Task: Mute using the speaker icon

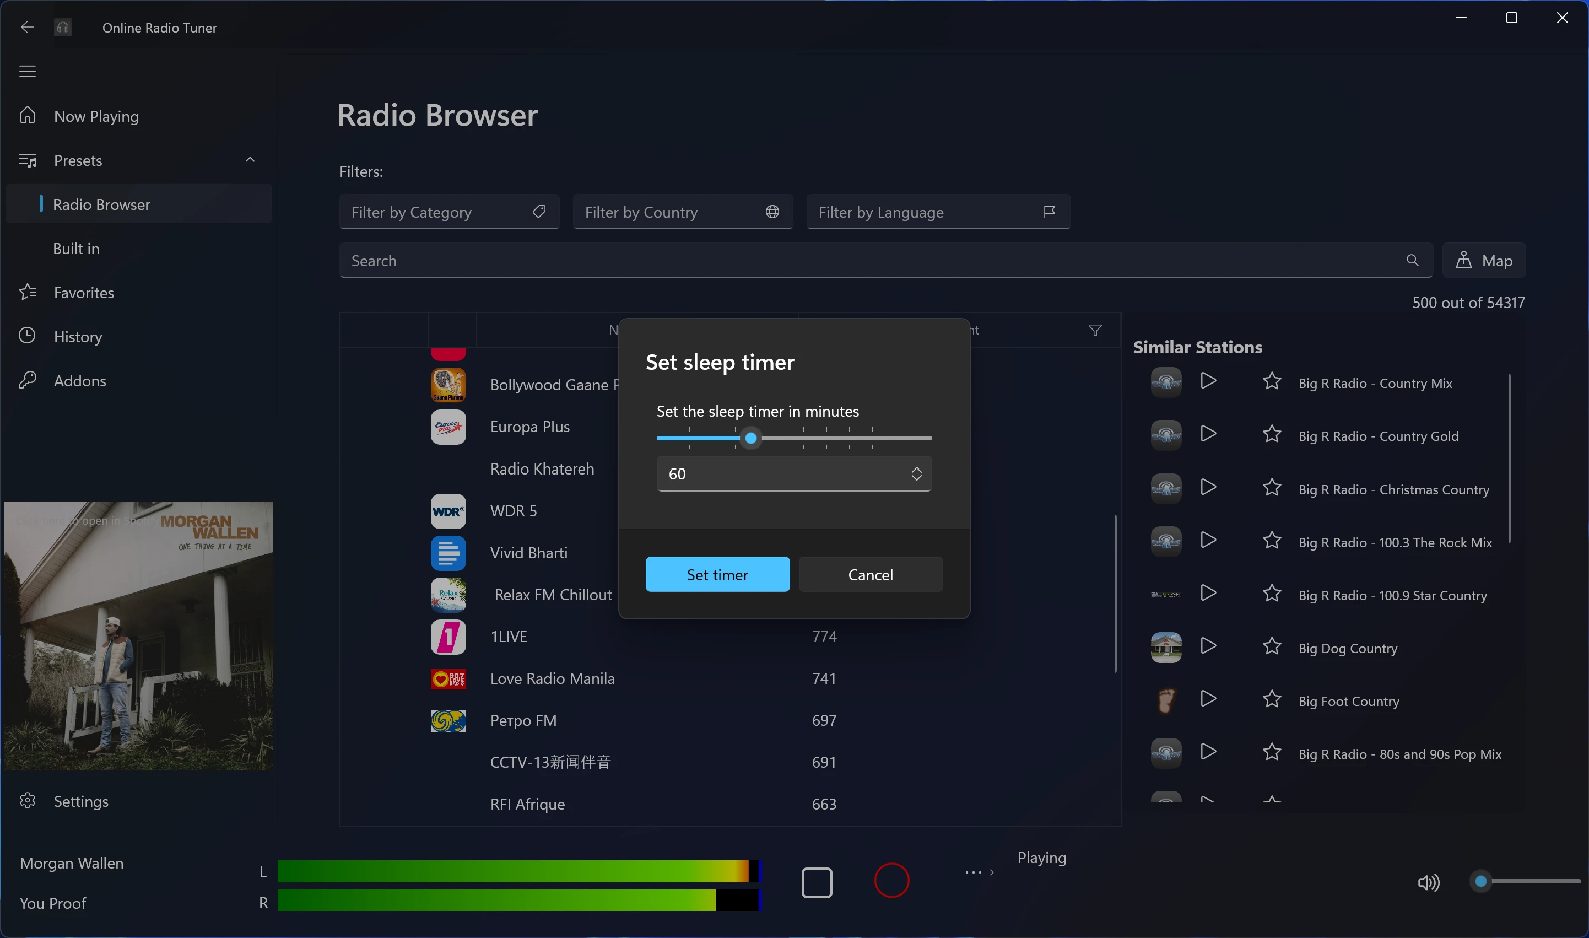Action: [x=1428, y=882]
